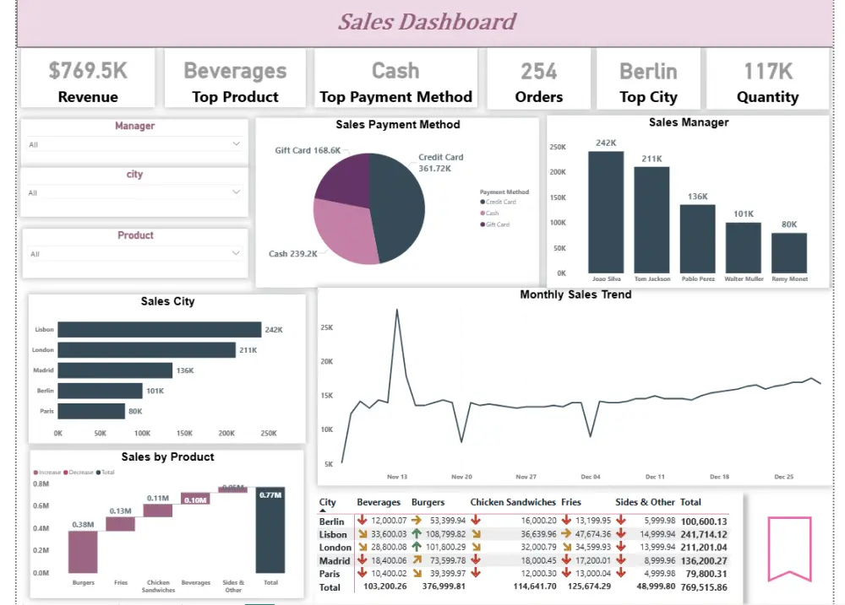Click Total legend marker in Sales by Product
Screen dimensions: 845x605
98,473
